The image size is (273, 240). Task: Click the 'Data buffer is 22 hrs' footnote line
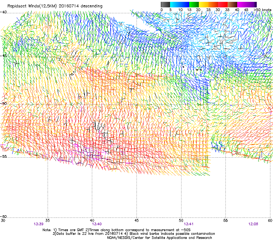point(134,234)
